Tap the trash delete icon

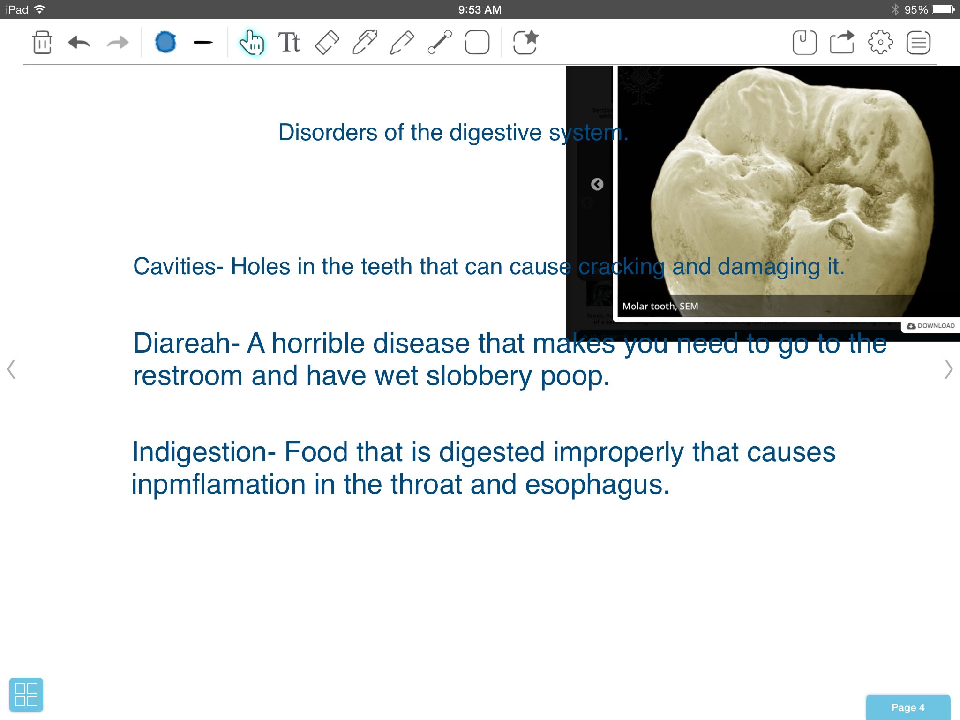click(42, 43)
